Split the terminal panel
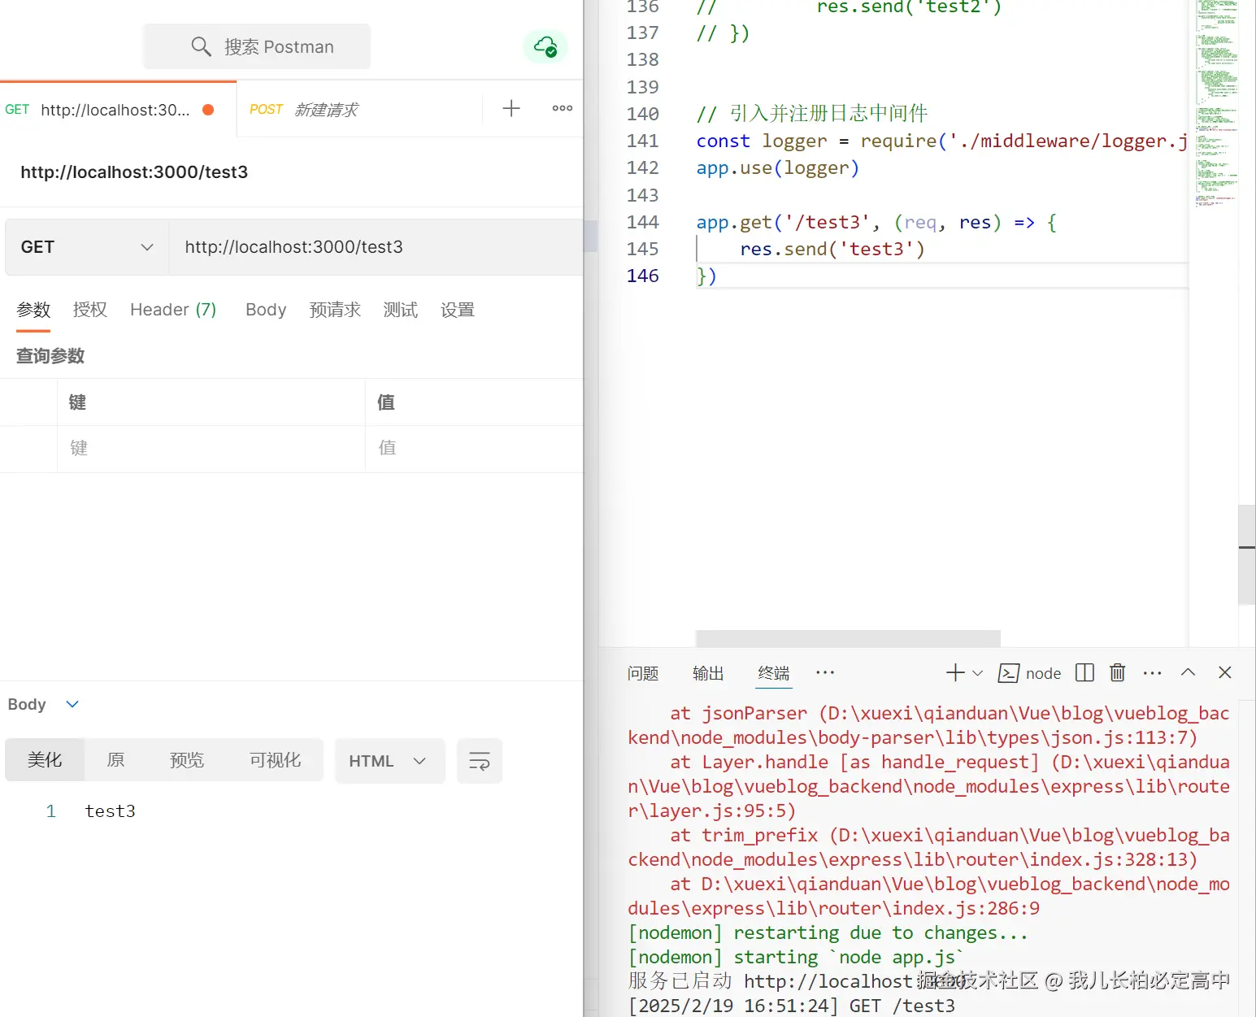This screenshot has height=1017, width=1256. (1084, 672)
